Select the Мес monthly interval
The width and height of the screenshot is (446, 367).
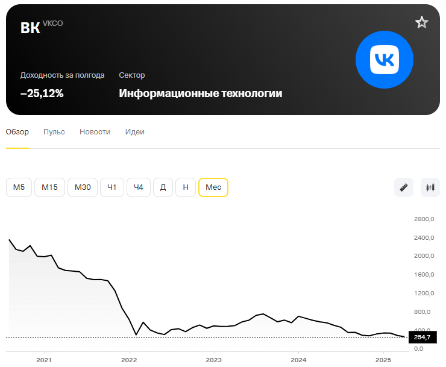click(x=213, y=187)
